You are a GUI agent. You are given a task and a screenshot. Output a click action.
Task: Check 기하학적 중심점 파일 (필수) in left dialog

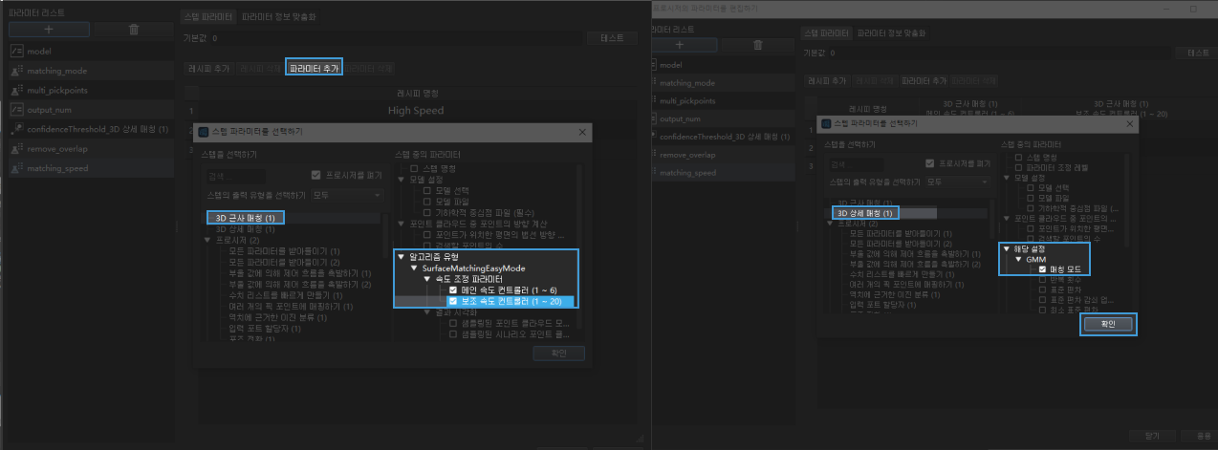point(427,211)
